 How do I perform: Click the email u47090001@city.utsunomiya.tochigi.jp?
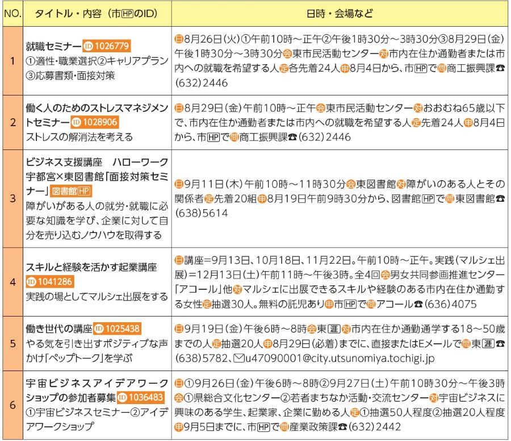tap(340, 358)
